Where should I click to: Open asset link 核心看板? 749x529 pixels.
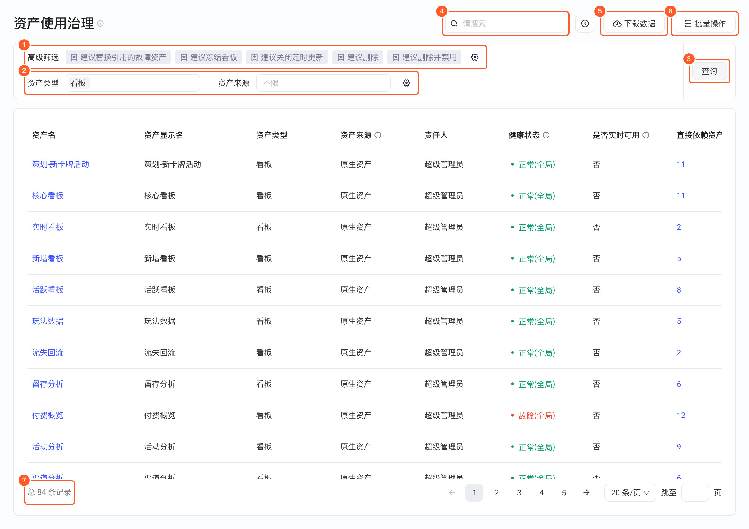(x=48, y=195)
